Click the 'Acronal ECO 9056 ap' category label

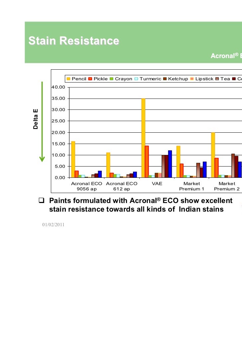click(86, 186)
